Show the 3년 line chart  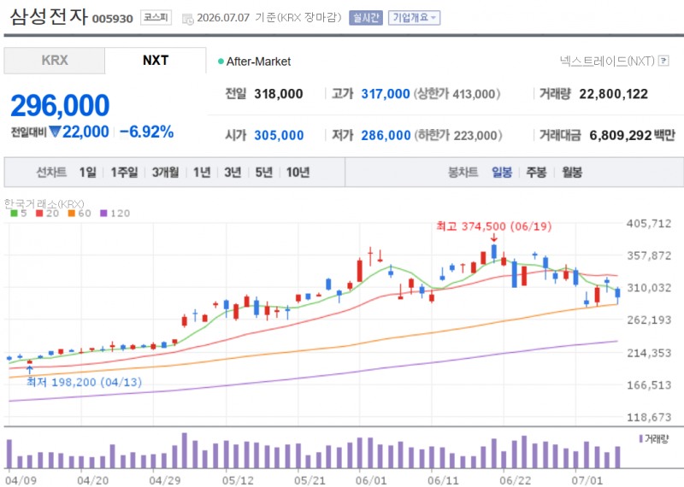pos(233,173)
